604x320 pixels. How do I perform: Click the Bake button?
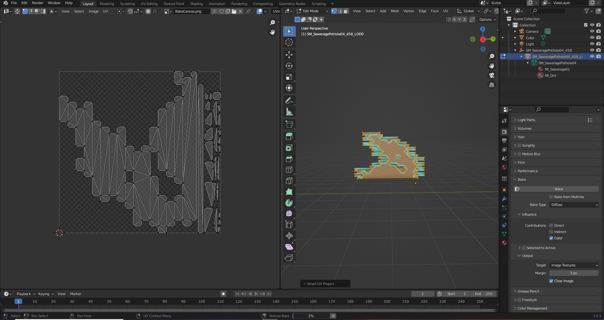pos(556,189)
